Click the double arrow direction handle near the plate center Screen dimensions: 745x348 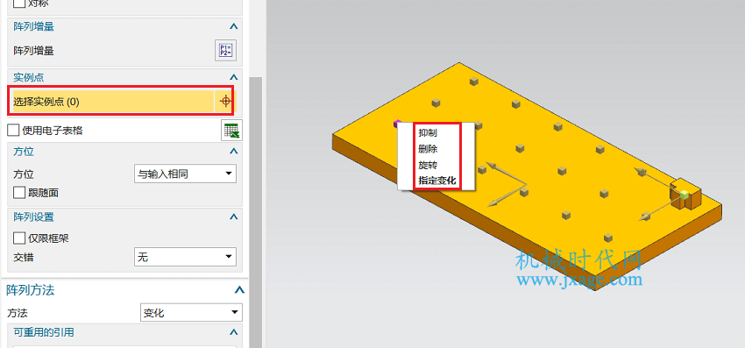[507, 184]
